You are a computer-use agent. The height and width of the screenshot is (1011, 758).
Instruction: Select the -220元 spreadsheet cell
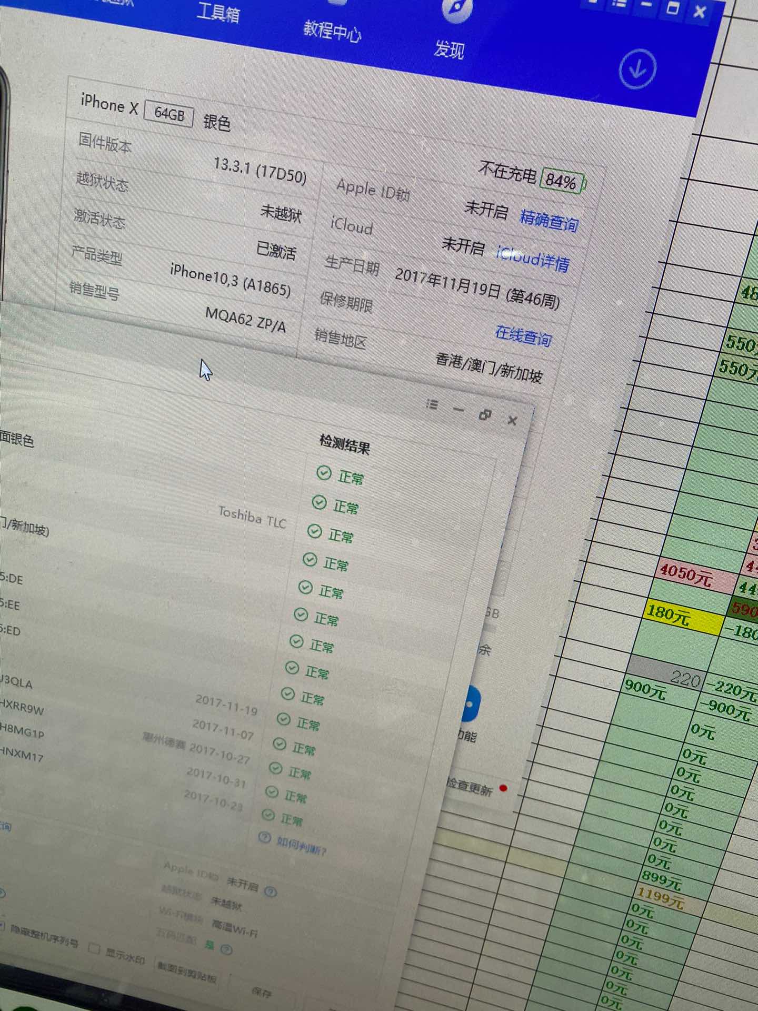pos(732,690)
